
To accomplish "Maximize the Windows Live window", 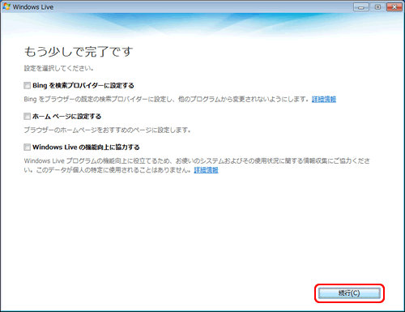I will coord(377,7).
